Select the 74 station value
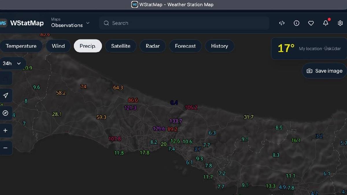The width and height of the screenshot is (347, 195). tap(83, 87)
